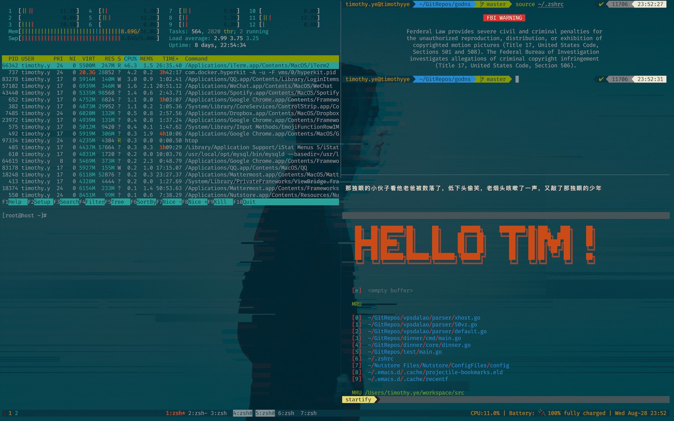This screenshot has width=674, height=421.
Task: Open MRU entry [0] xhost.go
Action: [416, 318]
